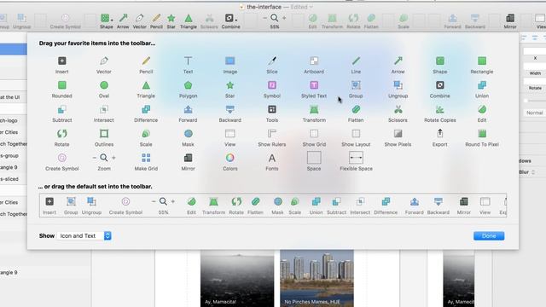Click the Create Symbol icon in the favorites grid
546x307 pixels.
(x=61, y=158)
